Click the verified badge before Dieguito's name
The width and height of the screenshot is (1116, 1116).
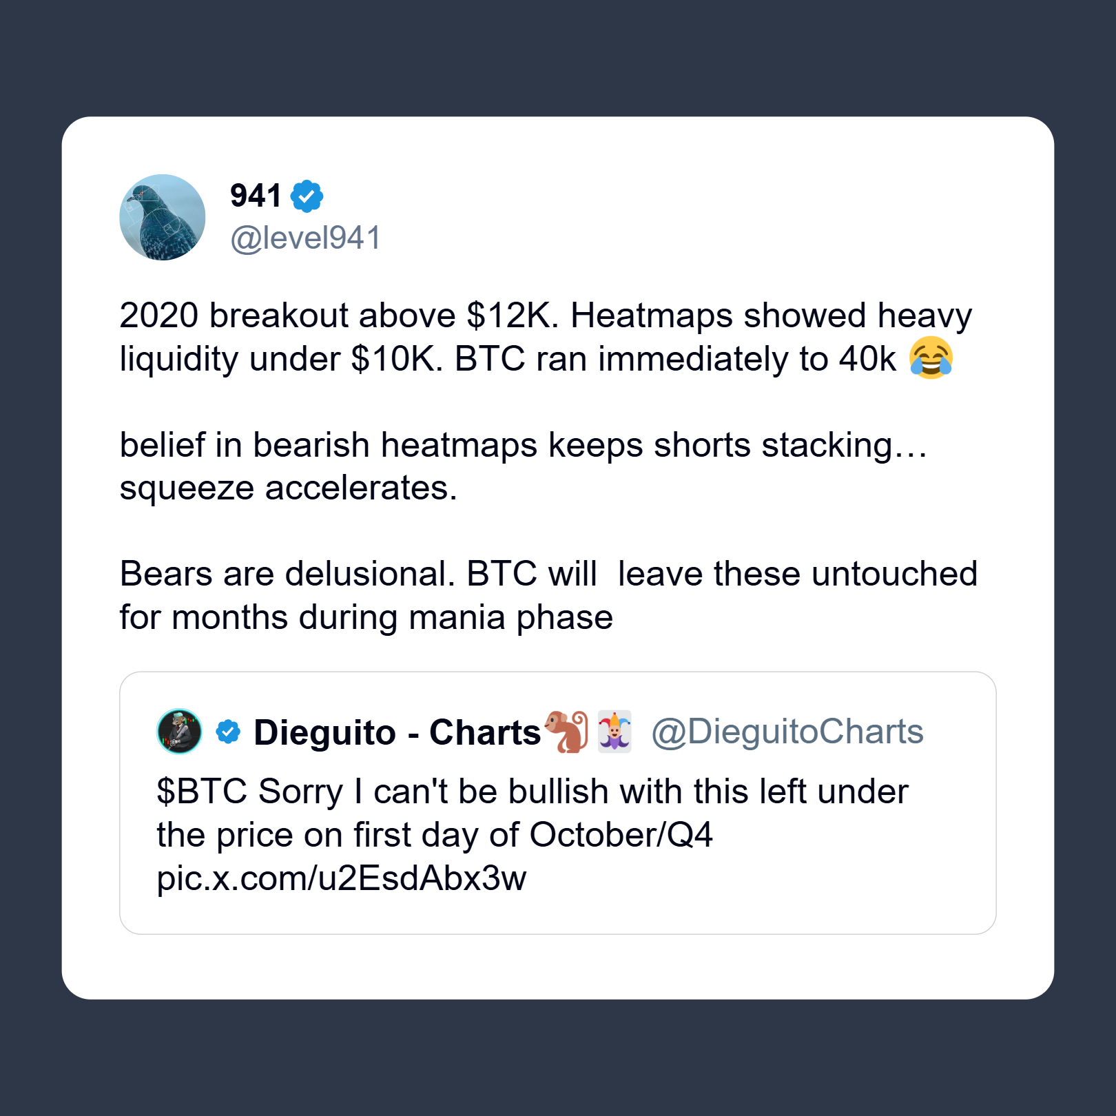point(228,732)
